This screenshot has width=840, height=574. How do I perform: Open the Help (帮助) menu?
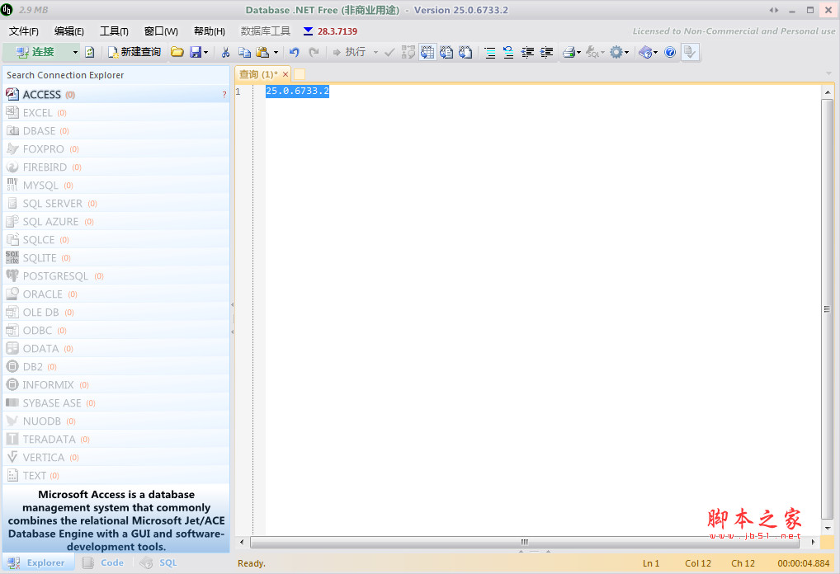tap(210, 31)
